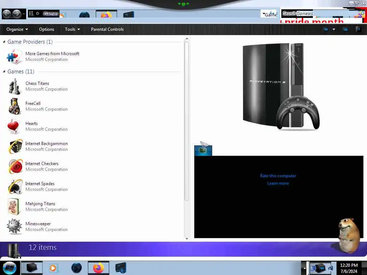Select the FreeCell entry text
367x275 pixels.
pyautogui.click(x=33, y=103)
